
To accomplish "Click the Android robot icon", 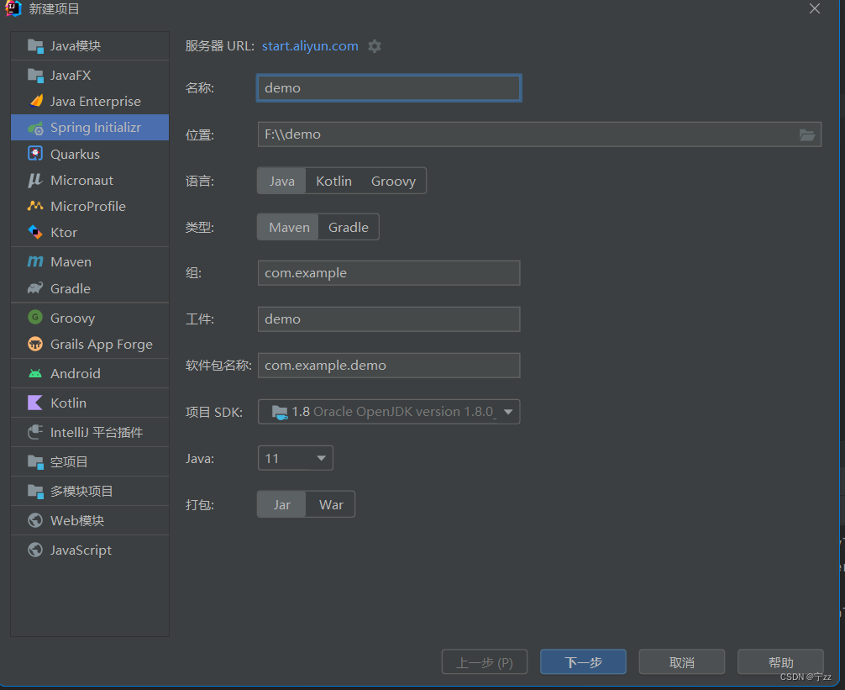I will pyautogui.click(x=35, y=373).
